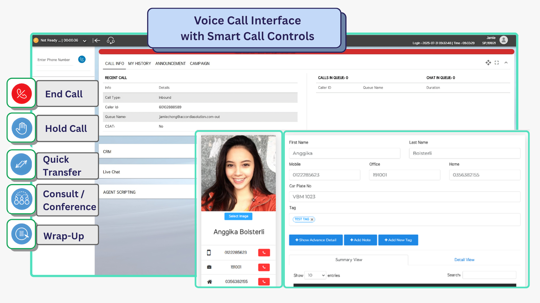Image resolution: width=540 pixels, height=303 pixels.
Task: Select the Summary View tab
Action: (x=348, y=260)
